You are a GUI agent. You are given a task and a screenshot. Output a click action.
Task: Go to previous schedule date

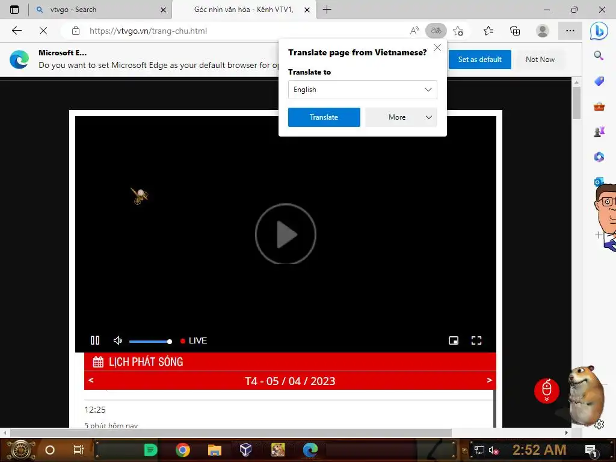pyautogui.click(x=91, y=380)
